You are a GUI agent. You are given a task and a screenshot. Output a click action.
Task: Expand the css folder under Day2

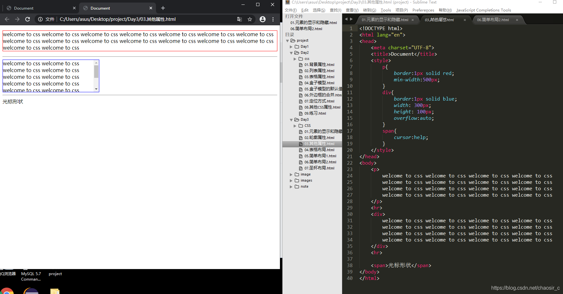[x=295, y=59]
